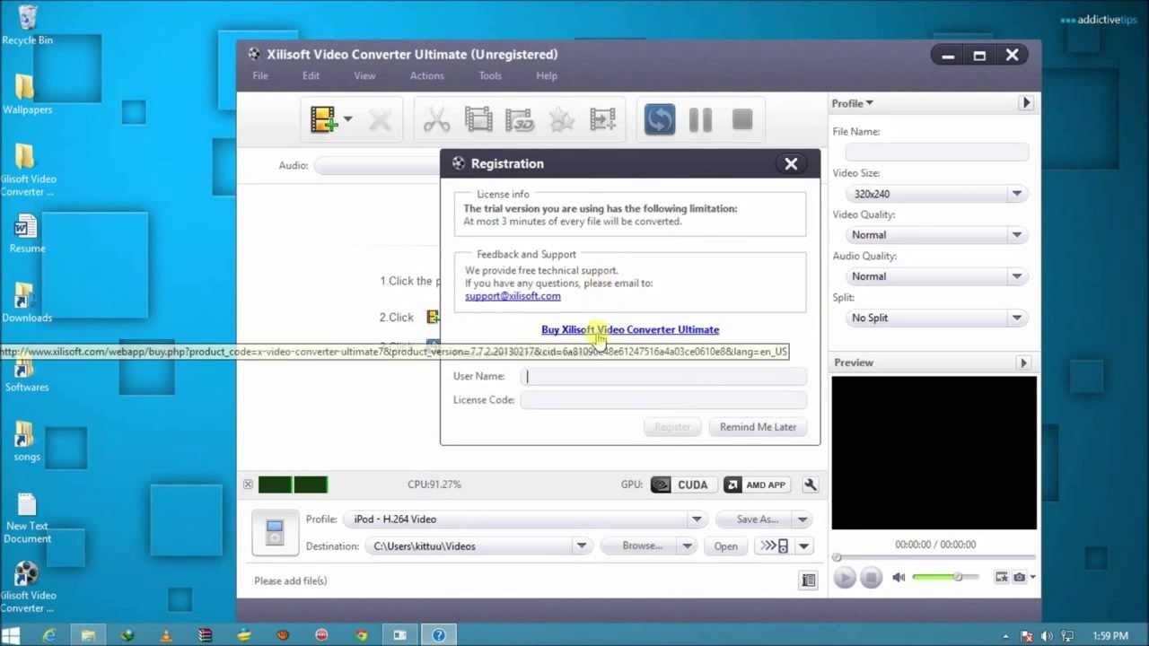The height and width of the screenshot is (646, 1149).
Task: Mute the preview speaker icon
Action: coord(899,578)
